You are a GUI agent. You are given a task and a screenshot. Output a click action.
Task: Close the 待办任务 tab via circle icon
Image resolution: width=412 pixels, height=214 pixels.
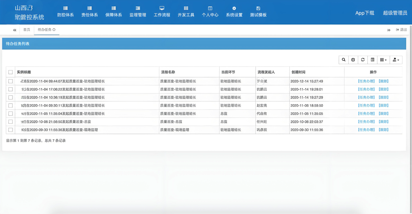(x=54, y=30)
